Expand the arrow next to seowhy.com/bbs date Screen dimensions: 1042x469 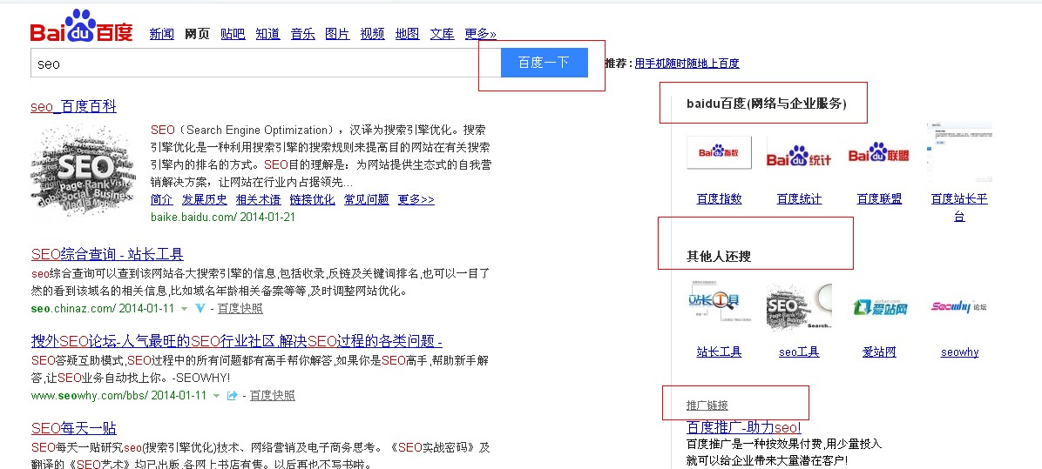(216, 396)
